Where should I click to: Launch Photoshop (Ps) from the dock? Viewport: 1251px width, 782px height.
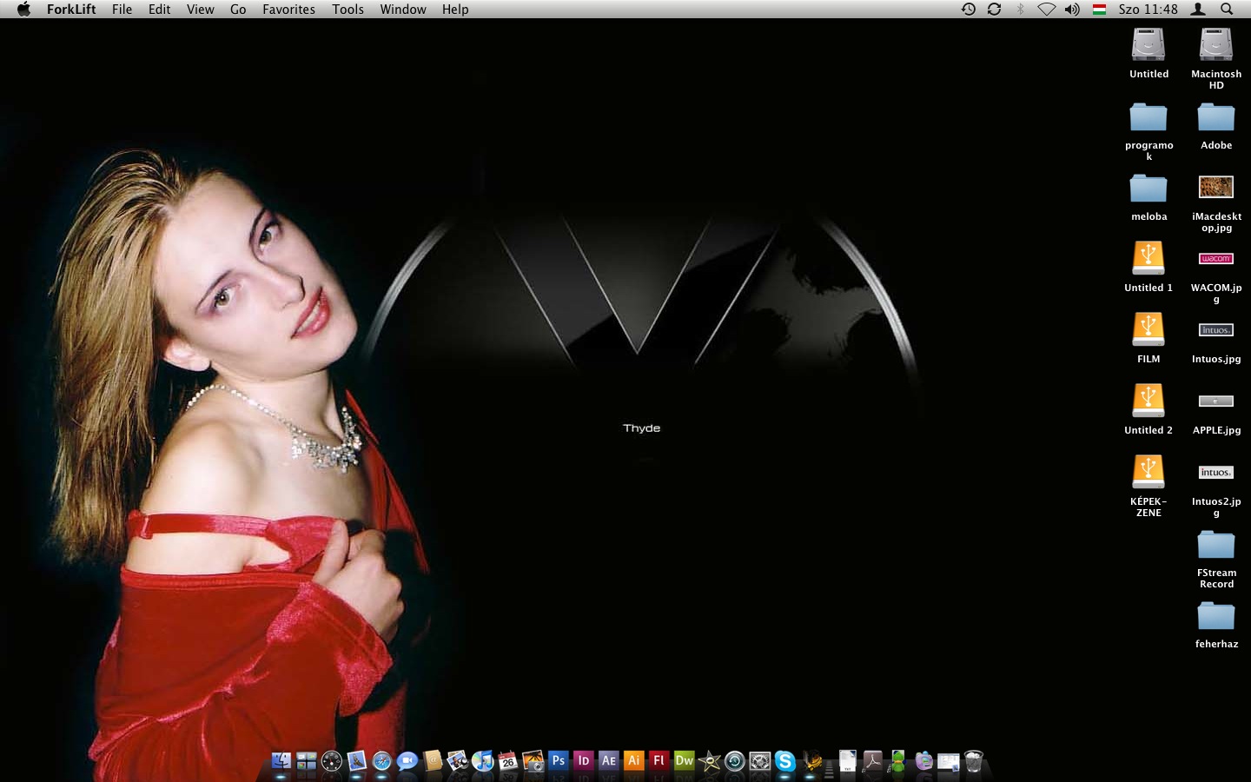(559, 761)
